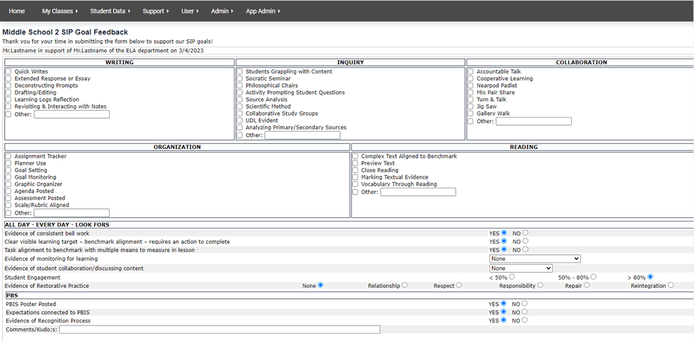Choose 50% - 80% student engagement
Image resolution: width=694 pixels, height=342 pixels.
[x=593, y=277]
